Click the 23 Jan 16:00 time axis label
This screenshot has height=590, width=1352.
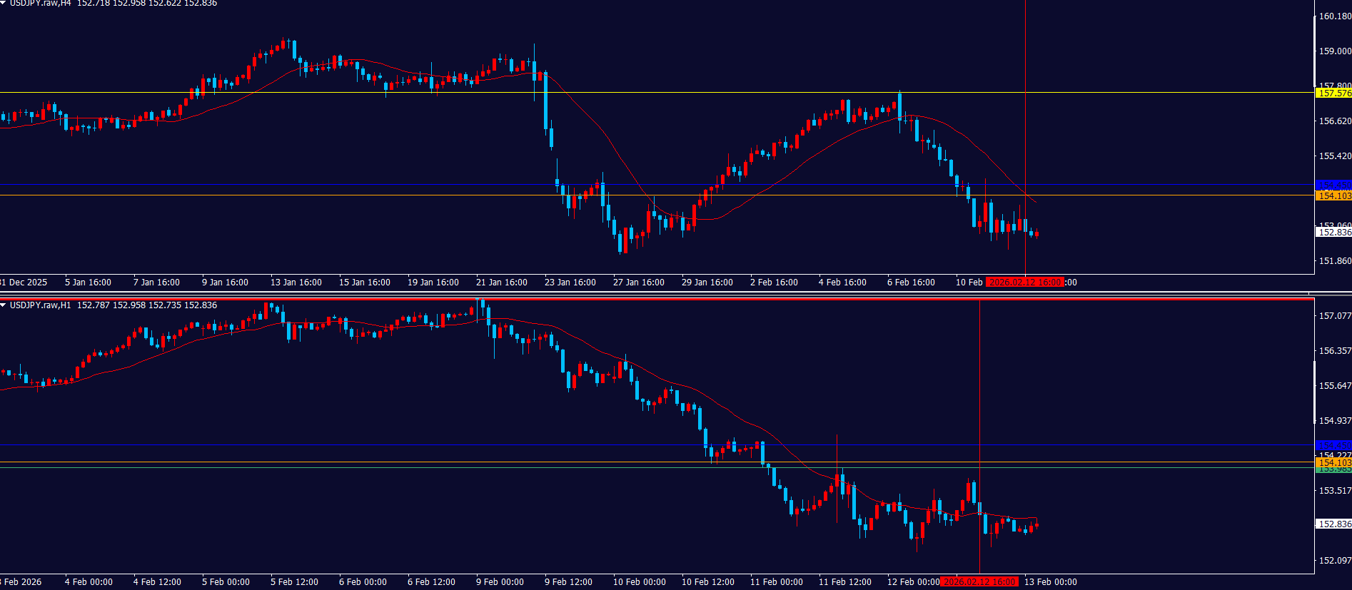[x=570, y=283]
